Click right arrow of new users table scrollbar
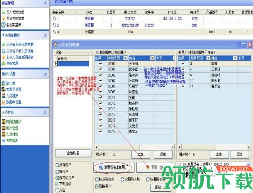The image size is (253, 193). tap(249, 147)
